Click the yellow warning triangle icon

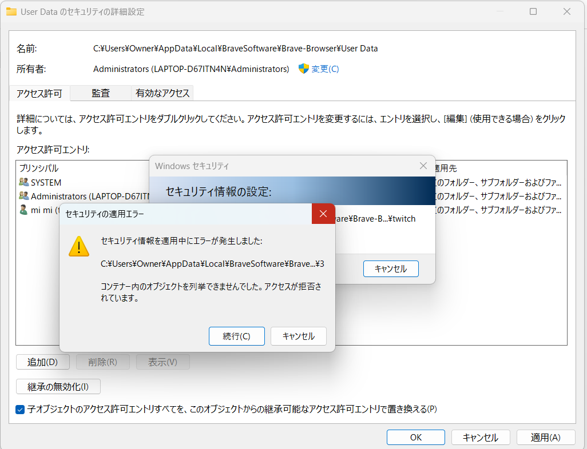point(79,246)
